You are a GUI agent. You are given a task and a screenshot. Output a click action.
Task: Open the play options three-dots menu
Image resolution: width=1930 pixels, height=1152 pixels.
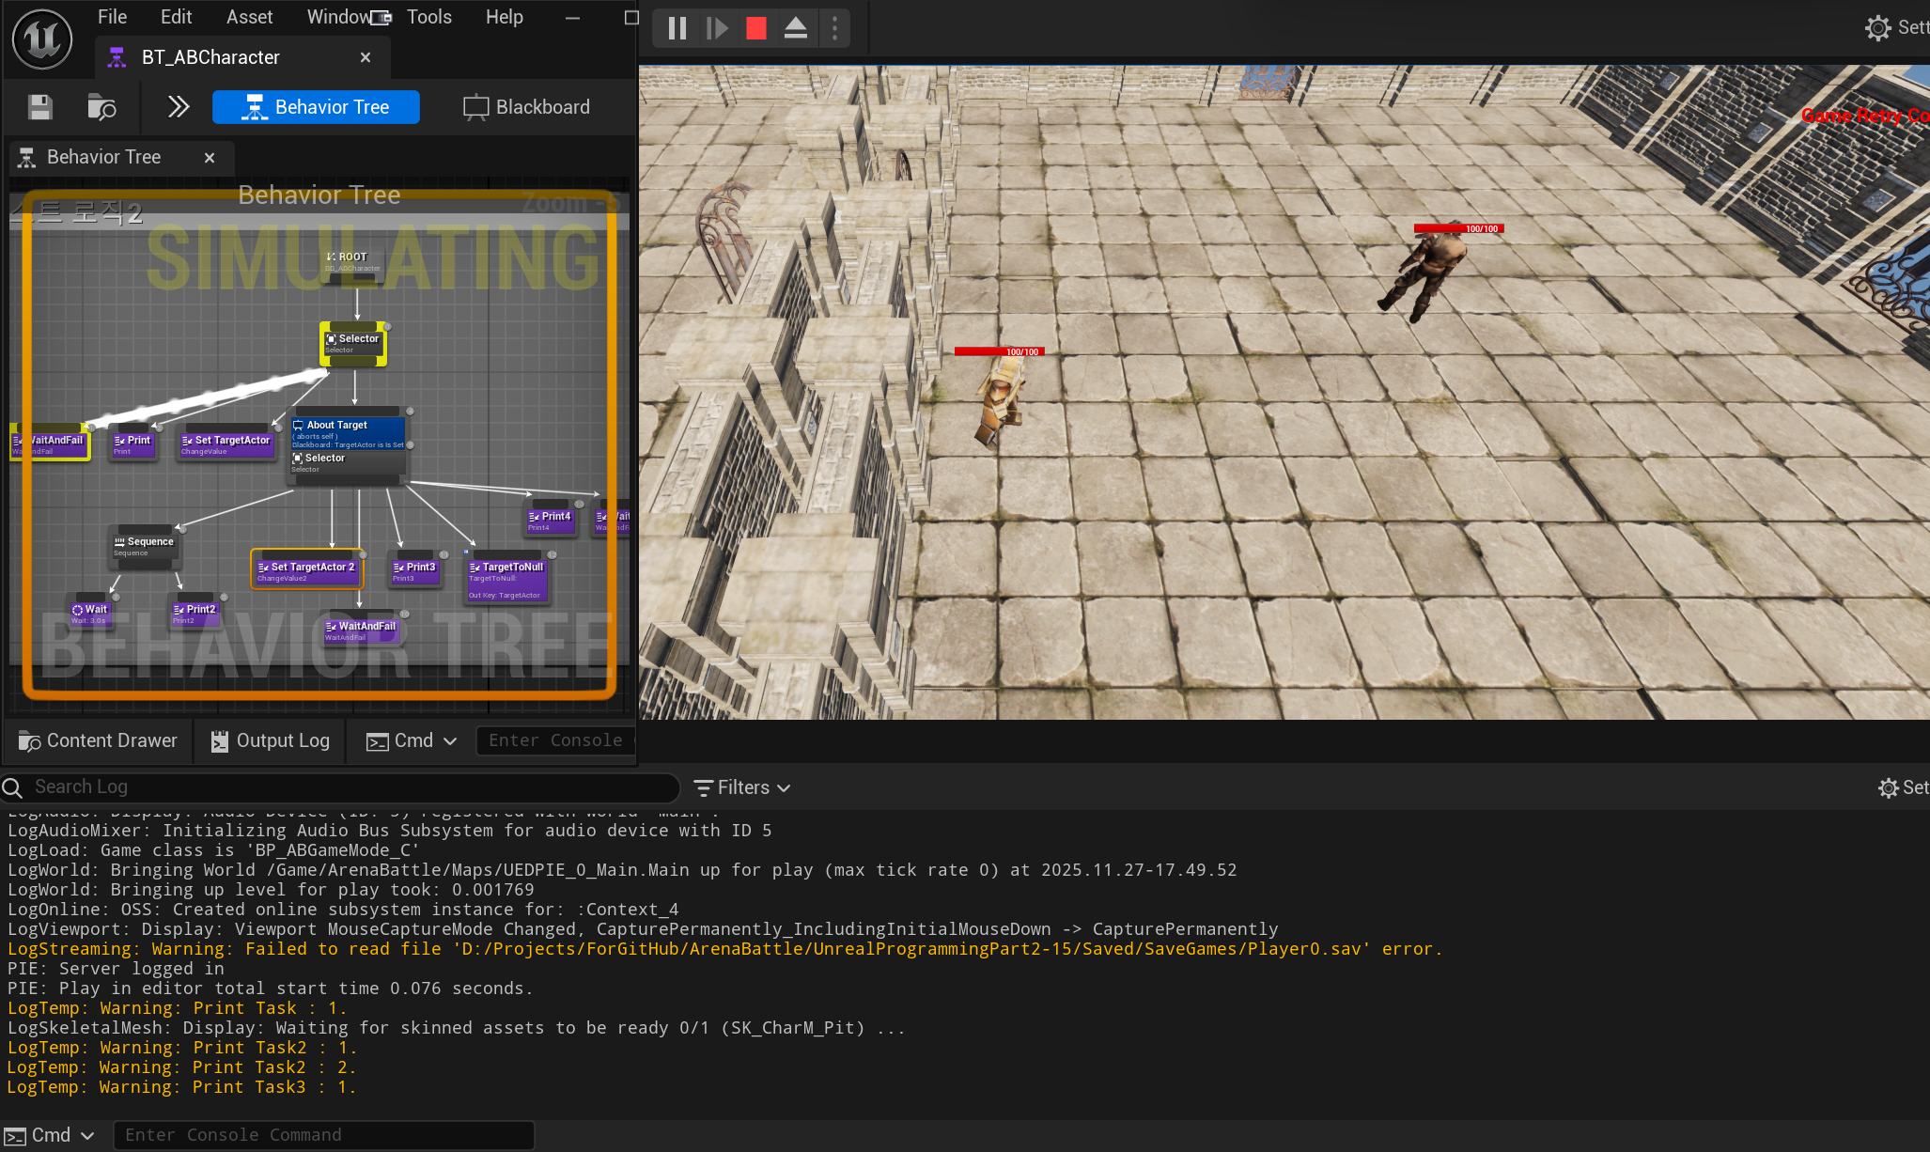834,28
